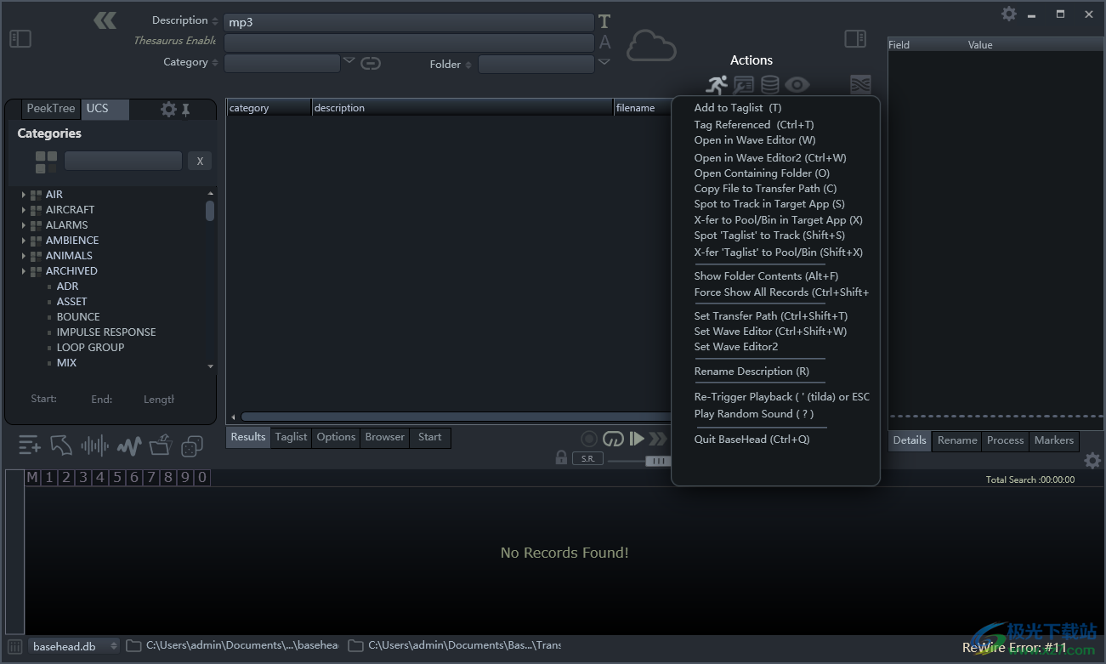Expand the AMBIENCE category
This screenshot has height=664, width=1106.
click(24, 241)
